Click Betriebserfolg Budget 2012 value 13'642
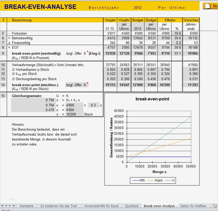Viewport: 218px width, 211px height. click(x=138, y=38)
